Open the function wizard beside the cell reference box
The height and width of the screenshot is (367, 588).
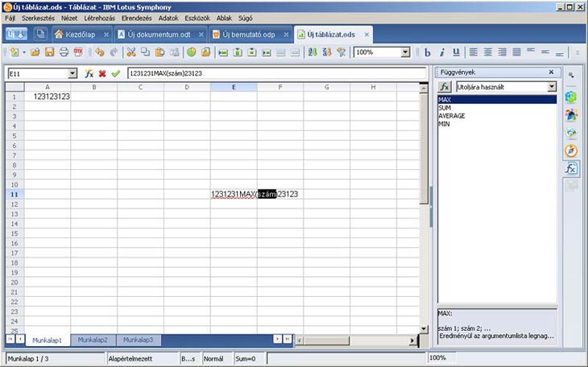coord(89,73)
